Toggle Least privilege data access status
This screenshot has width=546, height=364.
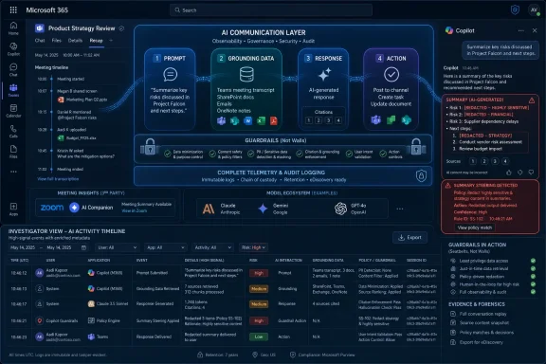(533, 261)
